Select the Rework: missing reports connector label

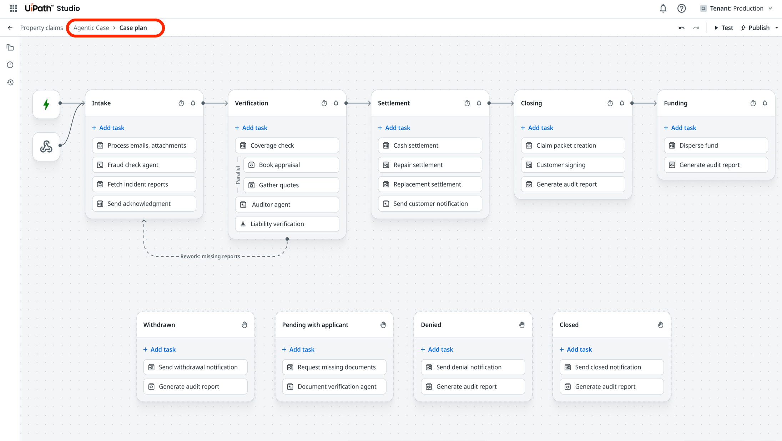(210, 256)
